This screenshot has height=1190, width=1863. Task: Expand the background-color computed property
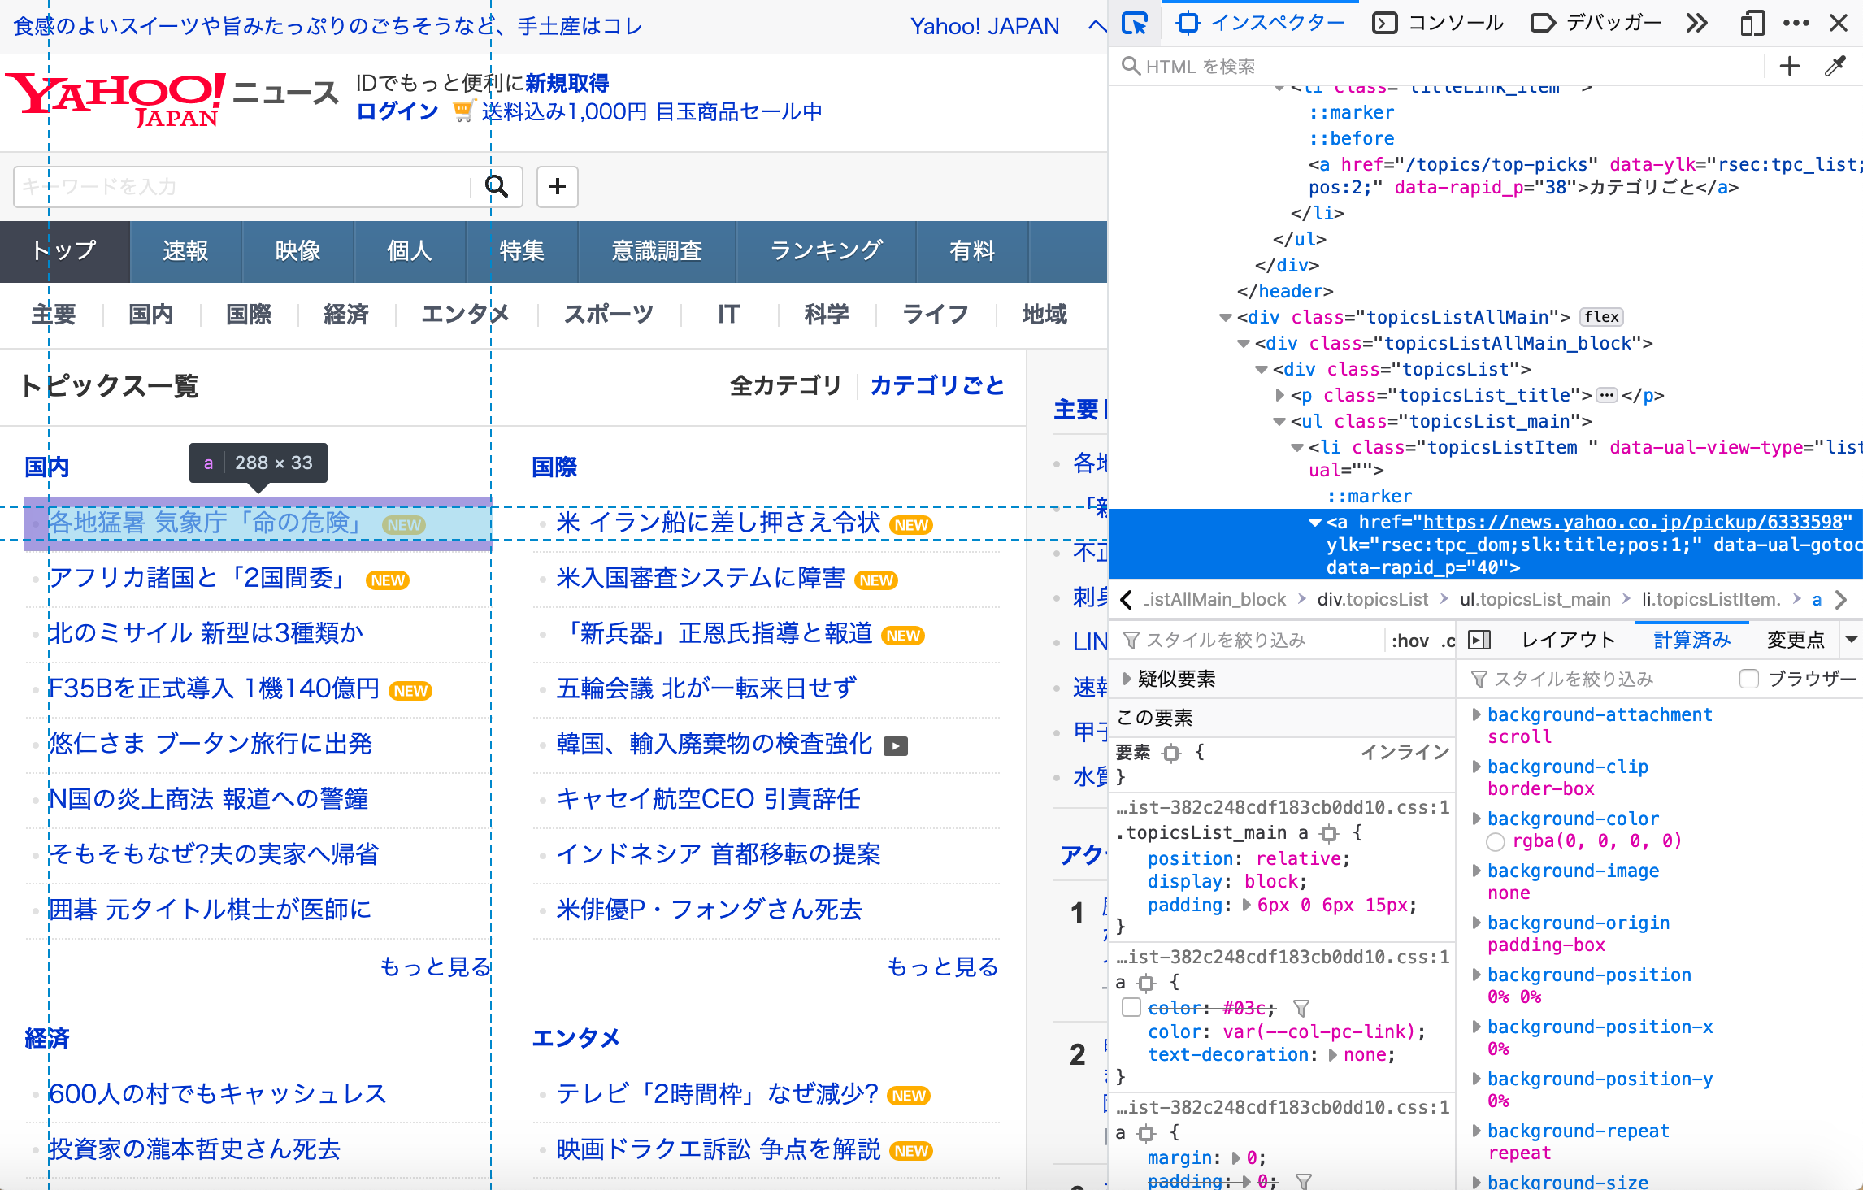tap(1477, 819)
